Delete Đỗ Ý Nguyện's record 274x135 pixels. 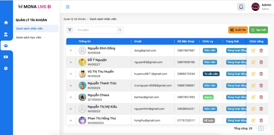click(x=261, y=62)
